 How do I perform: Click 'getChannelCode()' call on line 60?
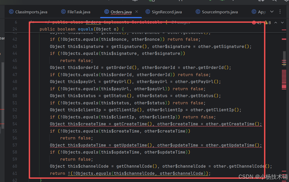click(x=137, y=166)
